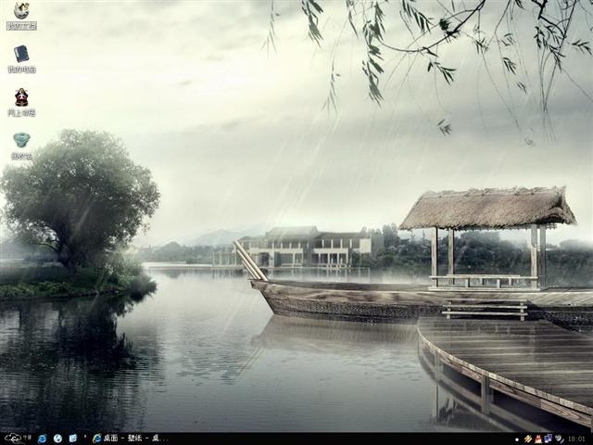Image resolution: width=593 pixels, height=445 pixels.
Task: Click the yellow system tray icon
Action: pos(528,439)
